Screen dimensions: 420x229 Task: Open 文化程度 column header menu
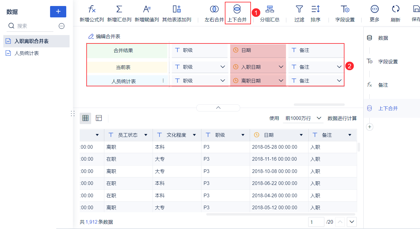195,135
